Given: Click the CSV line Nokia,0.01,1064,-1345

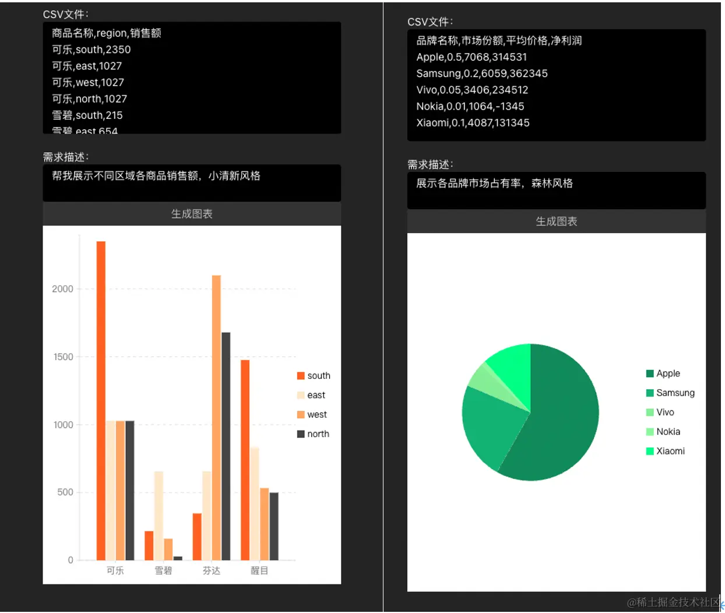Looking at the screenshot, I should pos(470,106).
